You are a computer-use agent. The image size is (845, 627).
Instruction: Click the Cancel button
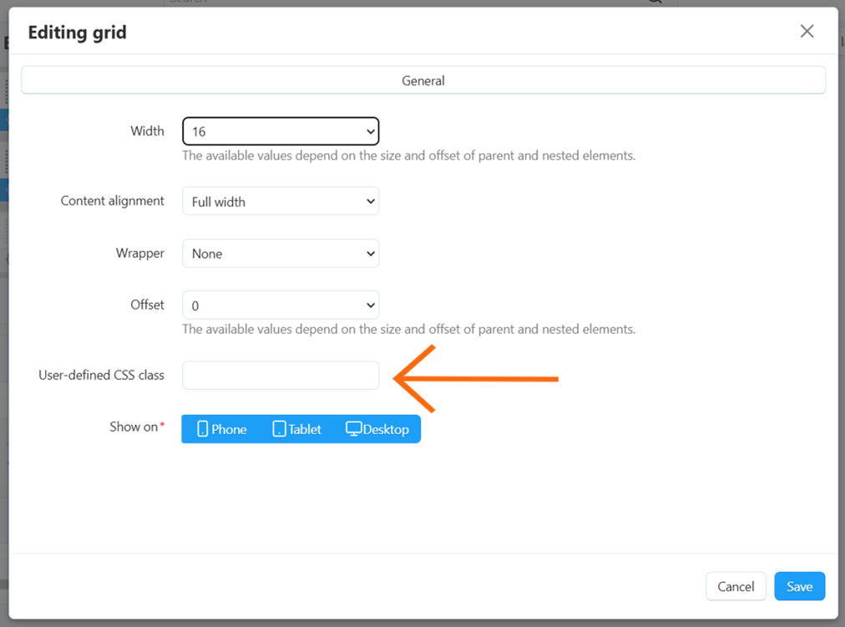736,586
